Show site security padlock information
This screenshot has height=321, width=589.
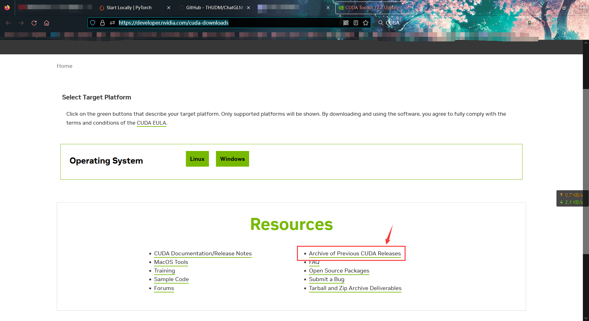pyautogui.click(x=102, y=23)
